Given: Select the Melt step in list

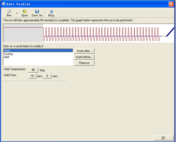Looking at the screenshot, I should point(38,57).
